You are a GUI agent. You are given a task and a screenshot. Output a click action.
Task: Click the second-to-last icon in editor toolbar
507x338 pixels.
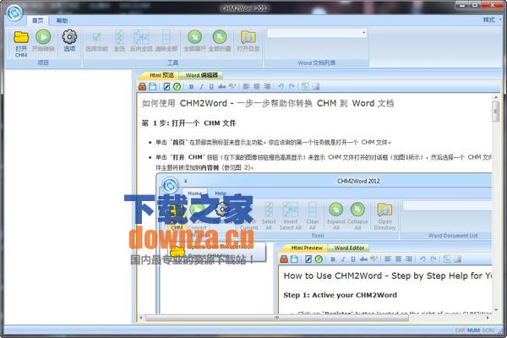305,86
